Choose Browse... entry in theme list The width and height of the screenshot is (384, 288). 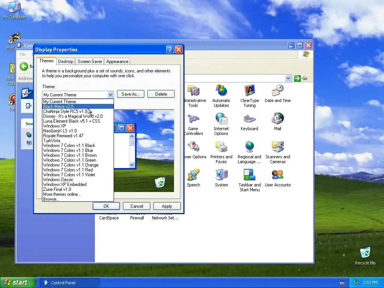click(x=78, y=199)
